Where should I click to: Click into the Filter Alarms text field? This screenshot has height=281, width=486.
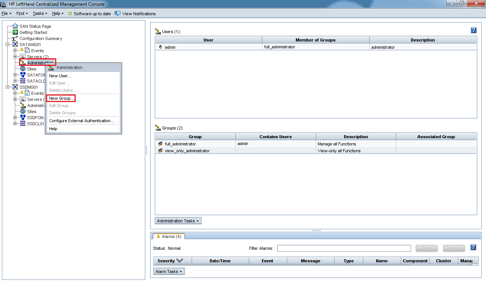click(344, 248)
